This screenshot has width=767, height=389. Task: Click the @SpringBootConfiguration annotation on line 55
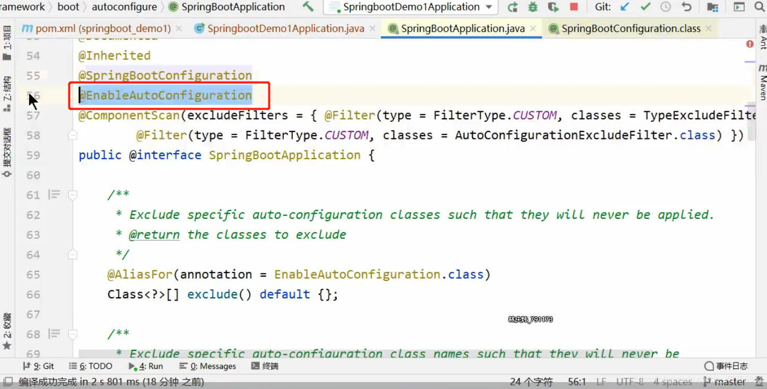pyautogui.click(x=165, y=75)
